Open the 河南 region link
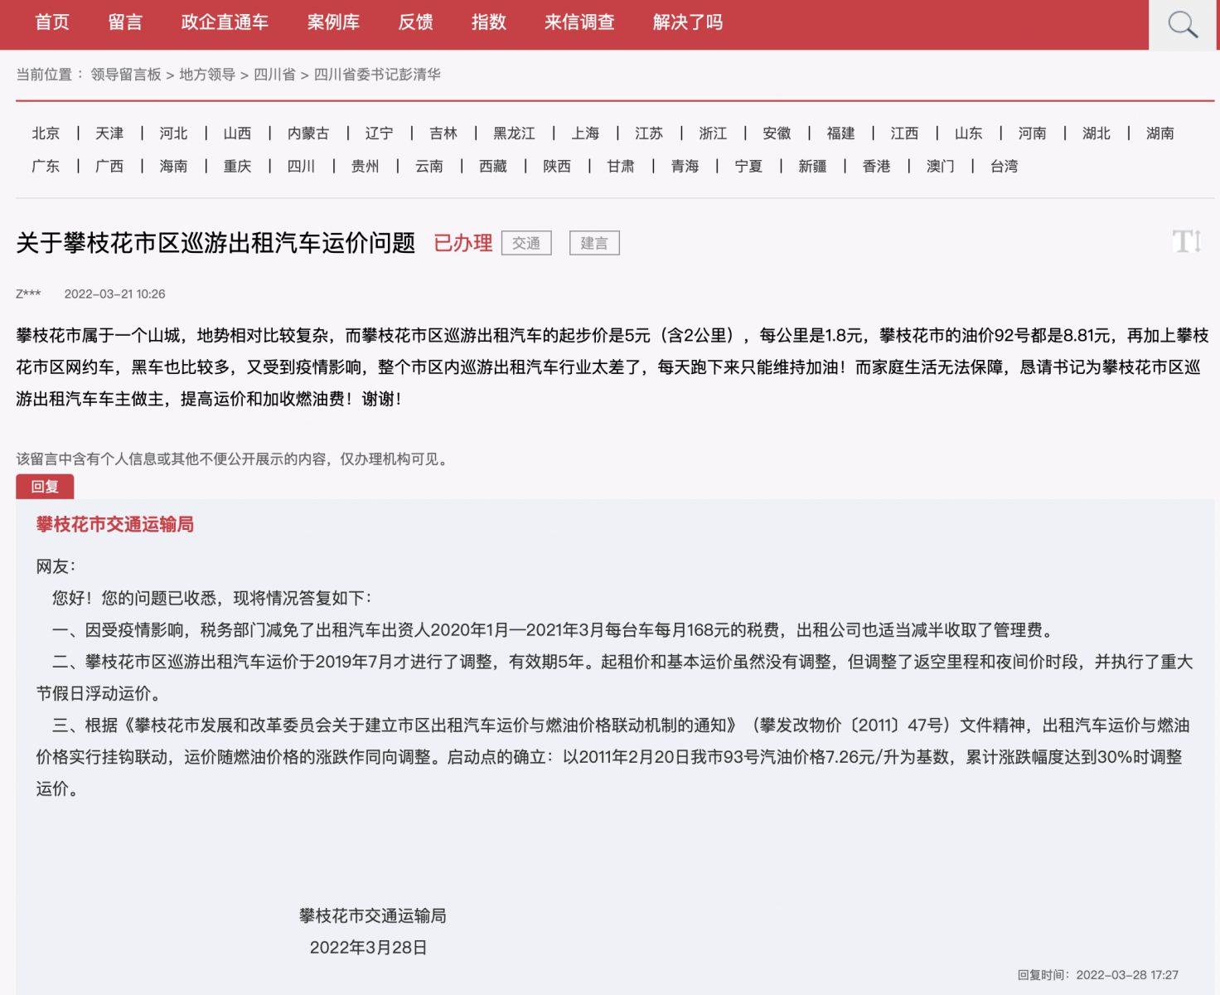Image resolution: width=1220 pixels, height=995 pixels. coord(1032,133)
